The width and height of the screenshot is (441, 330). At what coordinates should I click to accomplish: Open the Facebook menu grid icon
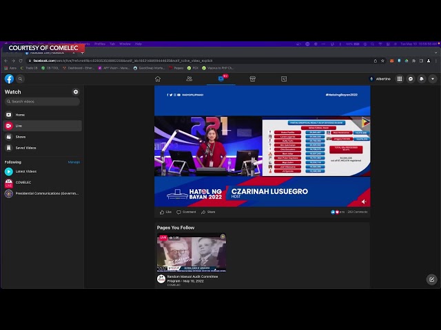(x=400, y=79)
